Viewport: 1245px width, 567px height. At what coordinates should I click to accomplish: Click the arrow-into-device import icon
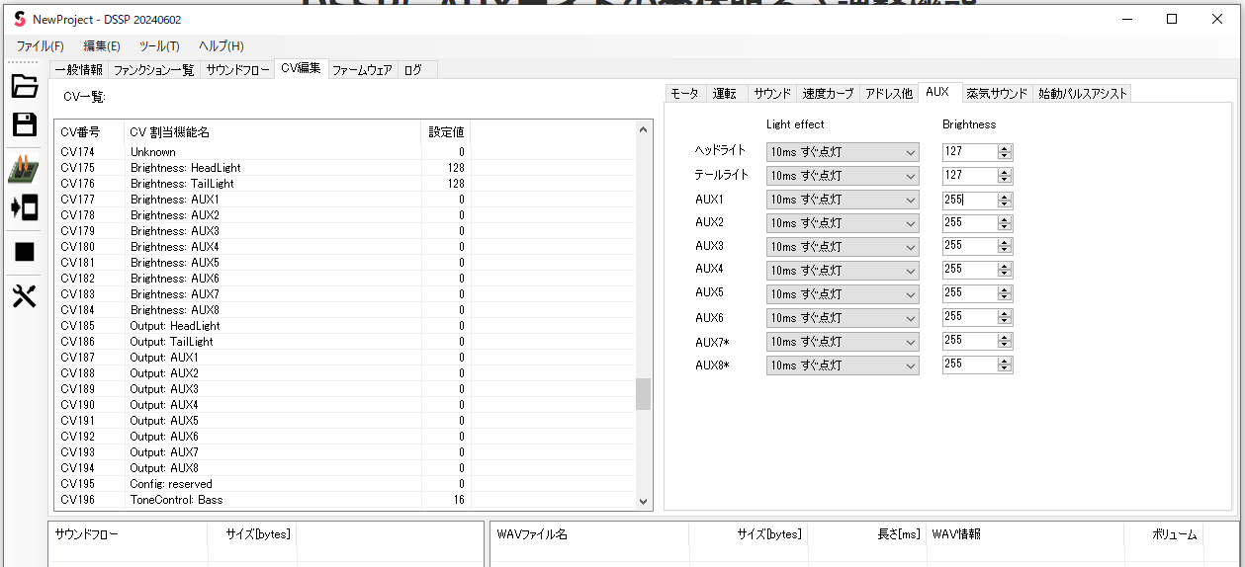[x=25, y=208]
